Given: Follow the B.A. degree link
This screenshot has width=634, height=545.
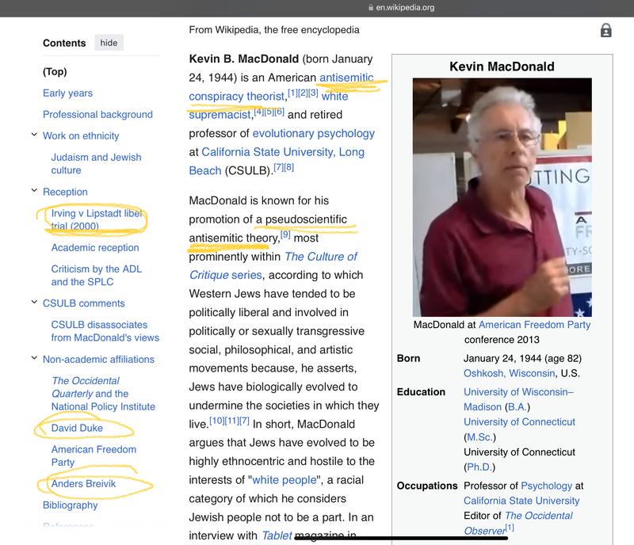Looking at the screenshot, I should pos(518,406).
